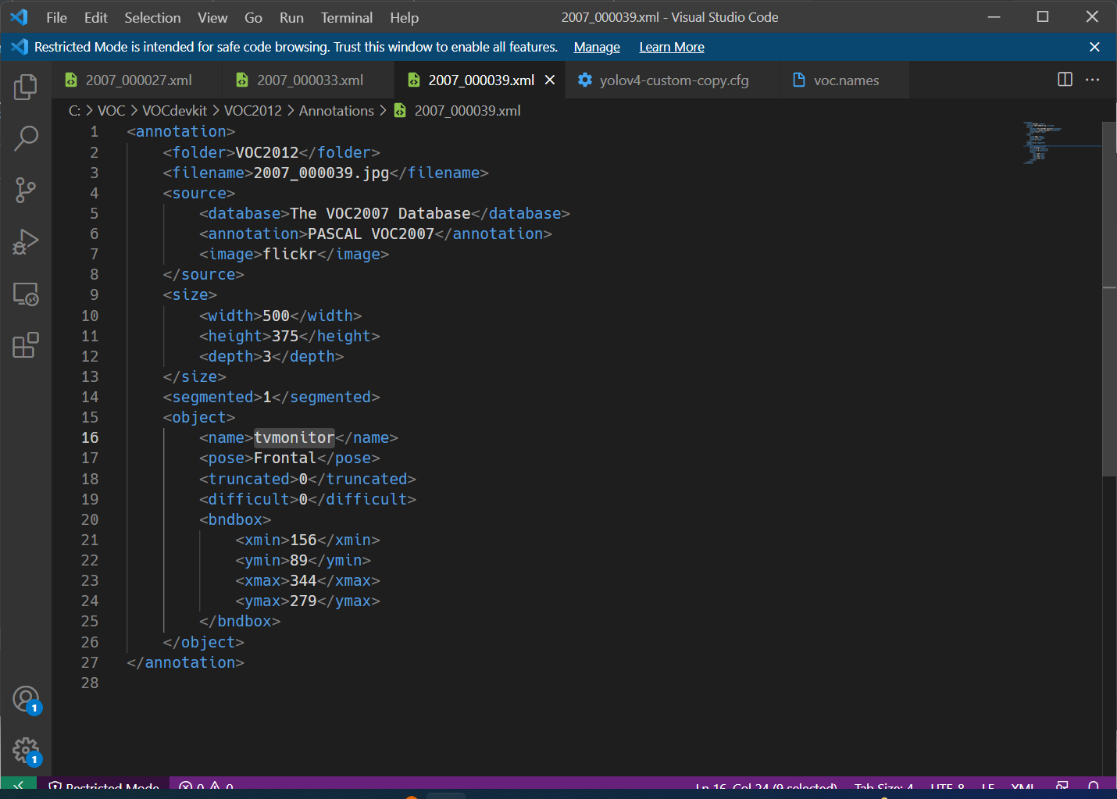Click the width value 500
The height and width of the screenshot is (799, 1117).
click(x=276, y=316)
